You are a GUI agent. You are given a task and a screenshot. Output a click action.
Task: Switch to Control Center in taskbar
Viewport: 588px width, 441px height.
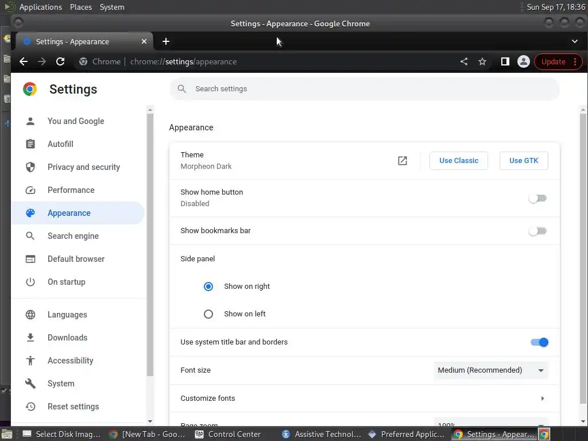(x=229, y=434)
